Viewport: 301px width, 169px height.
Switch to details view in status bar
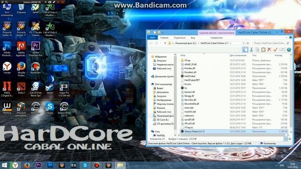click(x=286, y=139)
